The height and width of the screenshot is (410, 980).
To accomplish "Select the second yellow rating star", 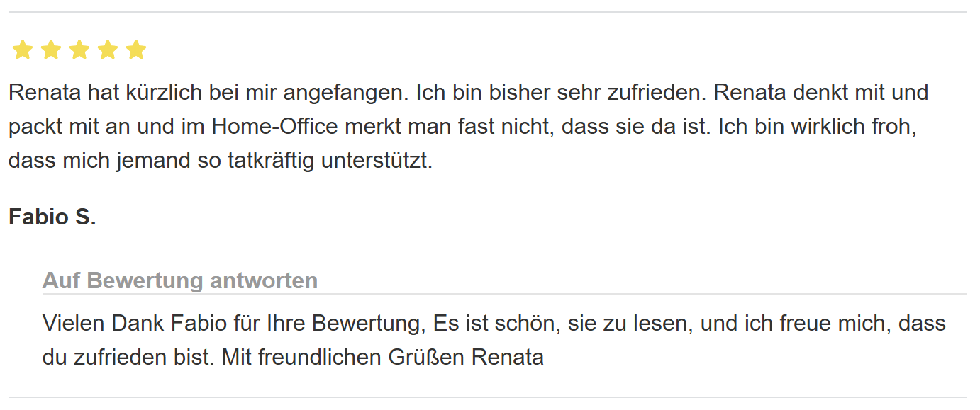I will [51, 50].
